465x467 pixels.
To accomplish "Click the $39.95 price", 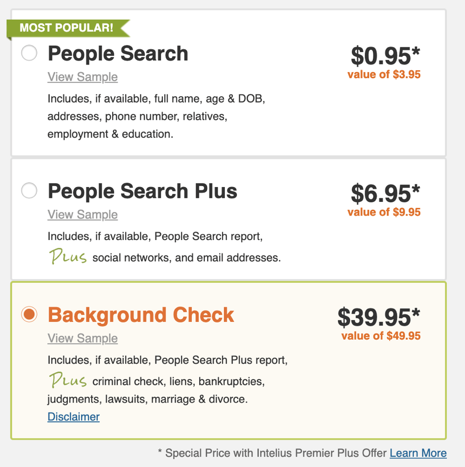I will [379, 318].
